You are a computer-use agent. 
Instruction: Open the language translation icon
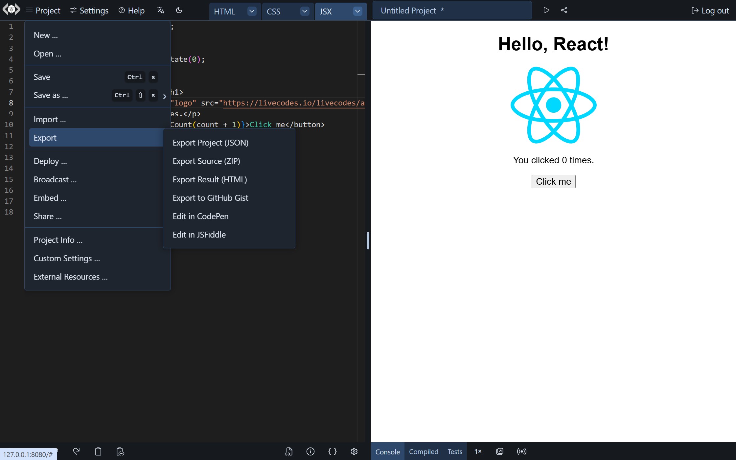point(161,10)
